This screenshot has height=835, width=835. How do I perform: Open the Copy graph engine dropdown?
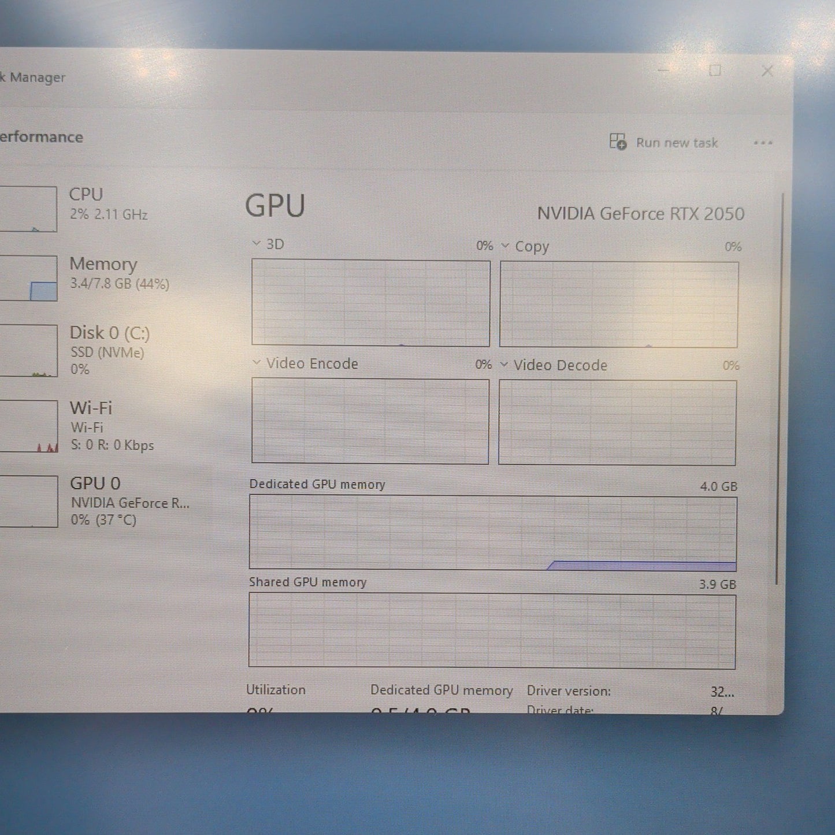(505, 246)
